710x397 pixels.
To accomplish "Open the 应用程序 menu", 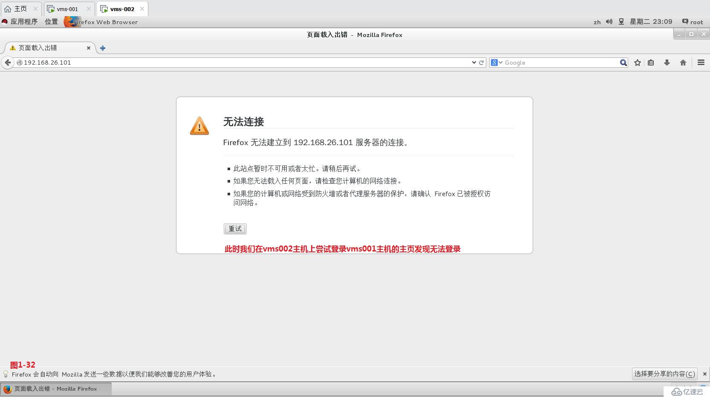I will point(20,22).
